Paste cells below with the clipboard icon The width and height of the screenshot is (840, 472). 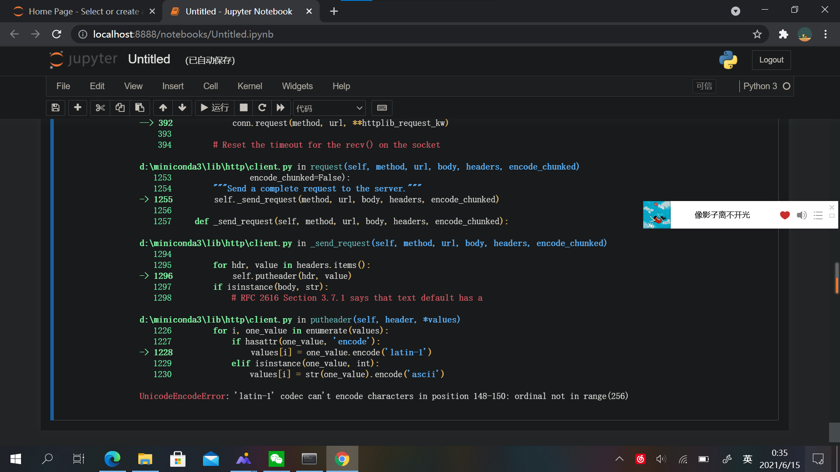(x=140, y=108)
